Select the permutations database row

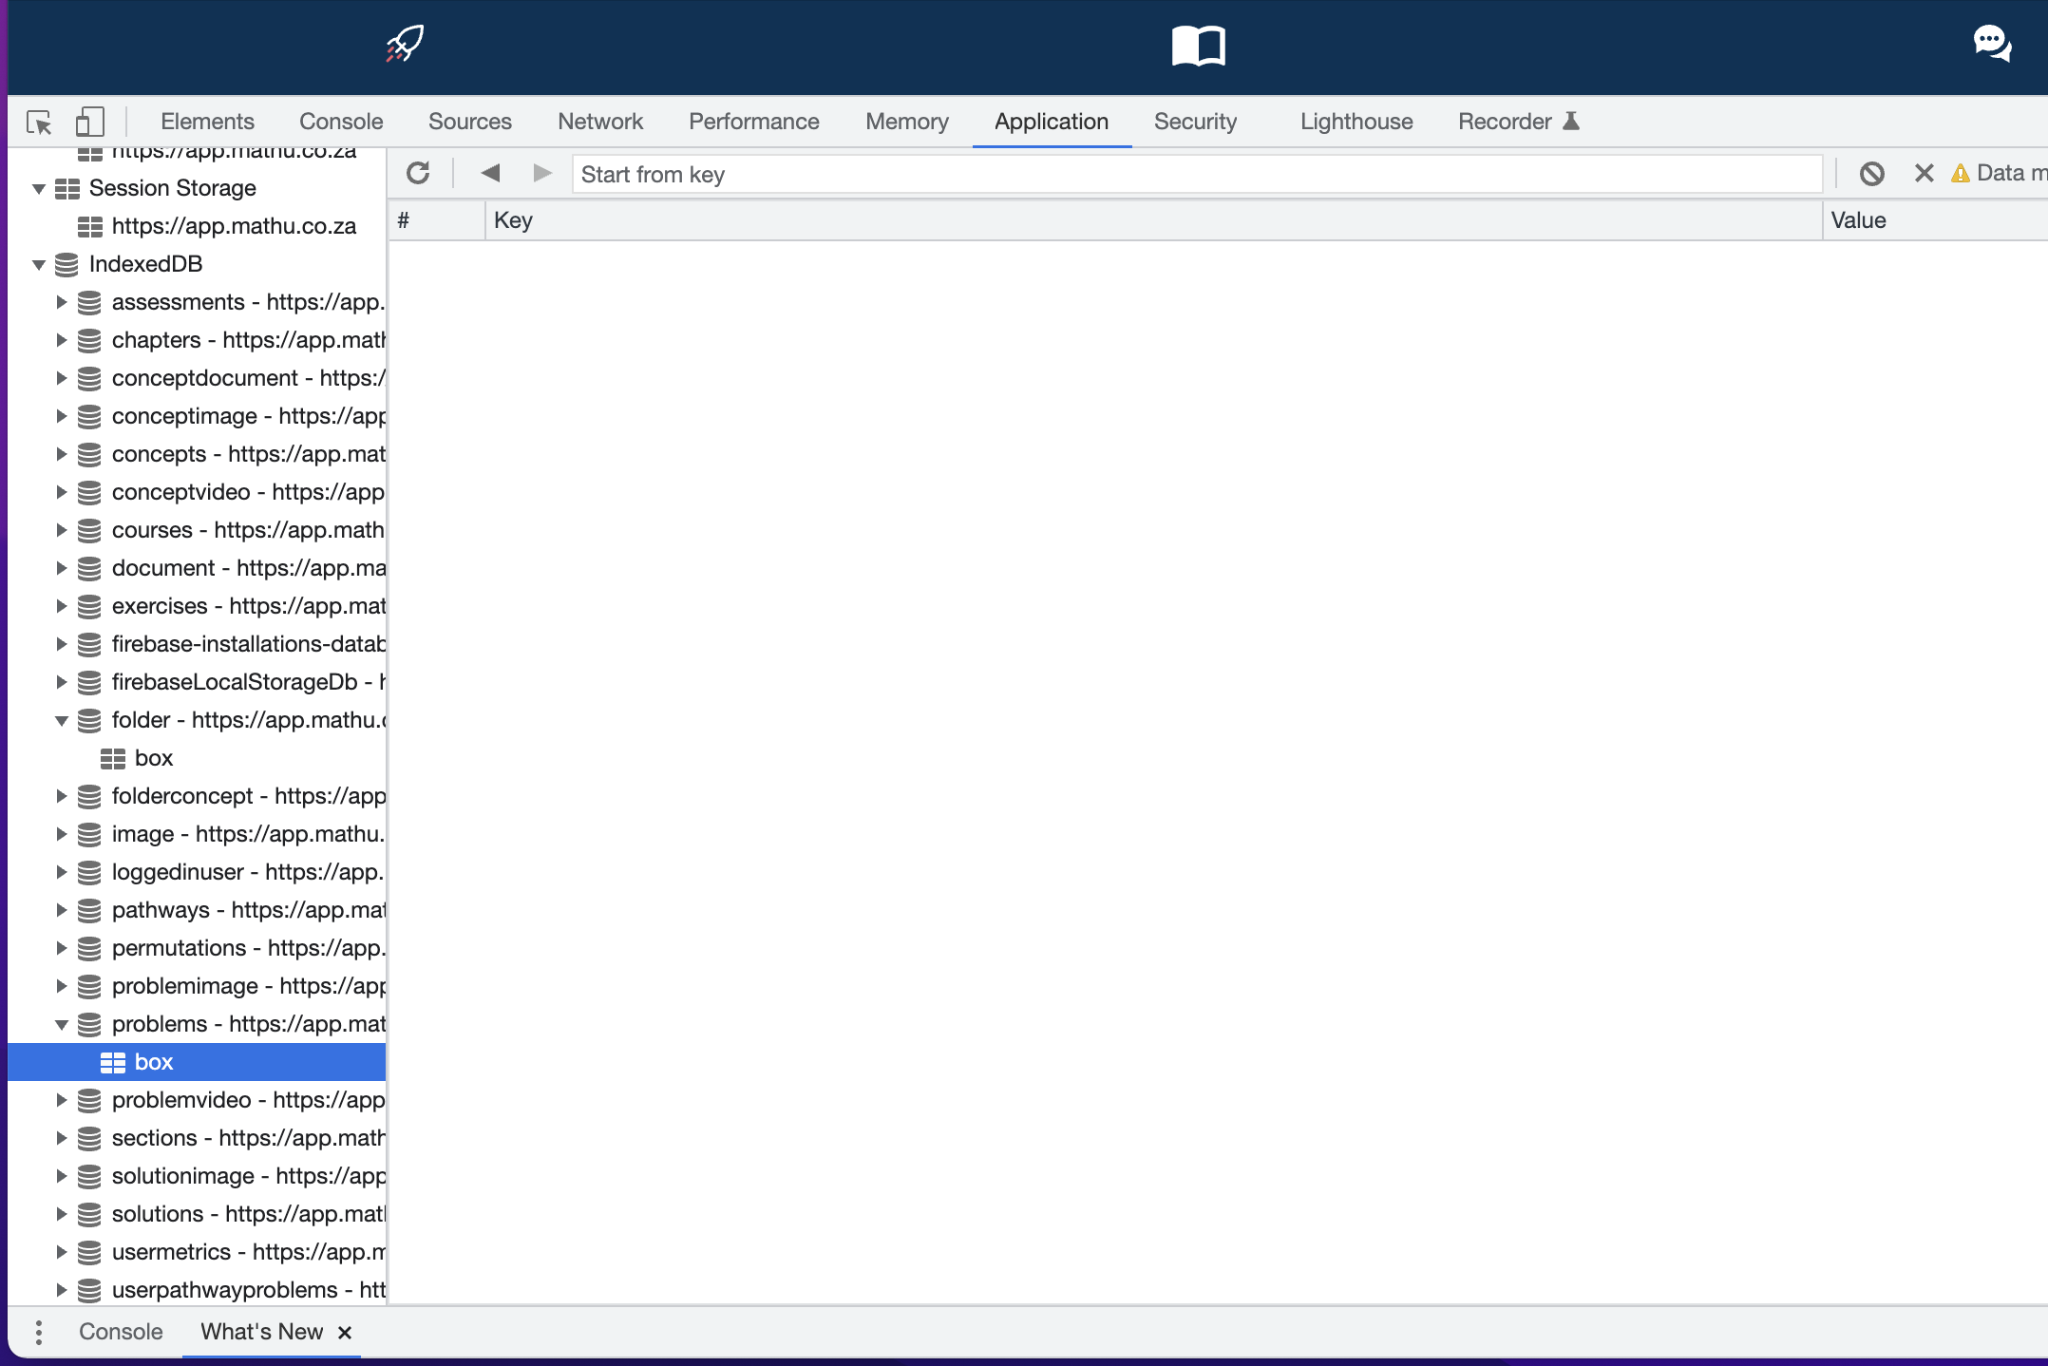tap(197, 948)
